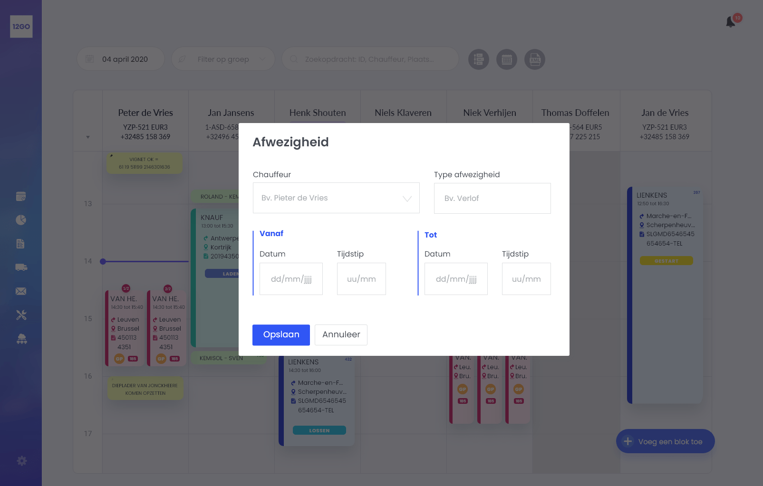
Task: Select the maintenance tools icon in the sidebar
Action: tap(20, 314)
